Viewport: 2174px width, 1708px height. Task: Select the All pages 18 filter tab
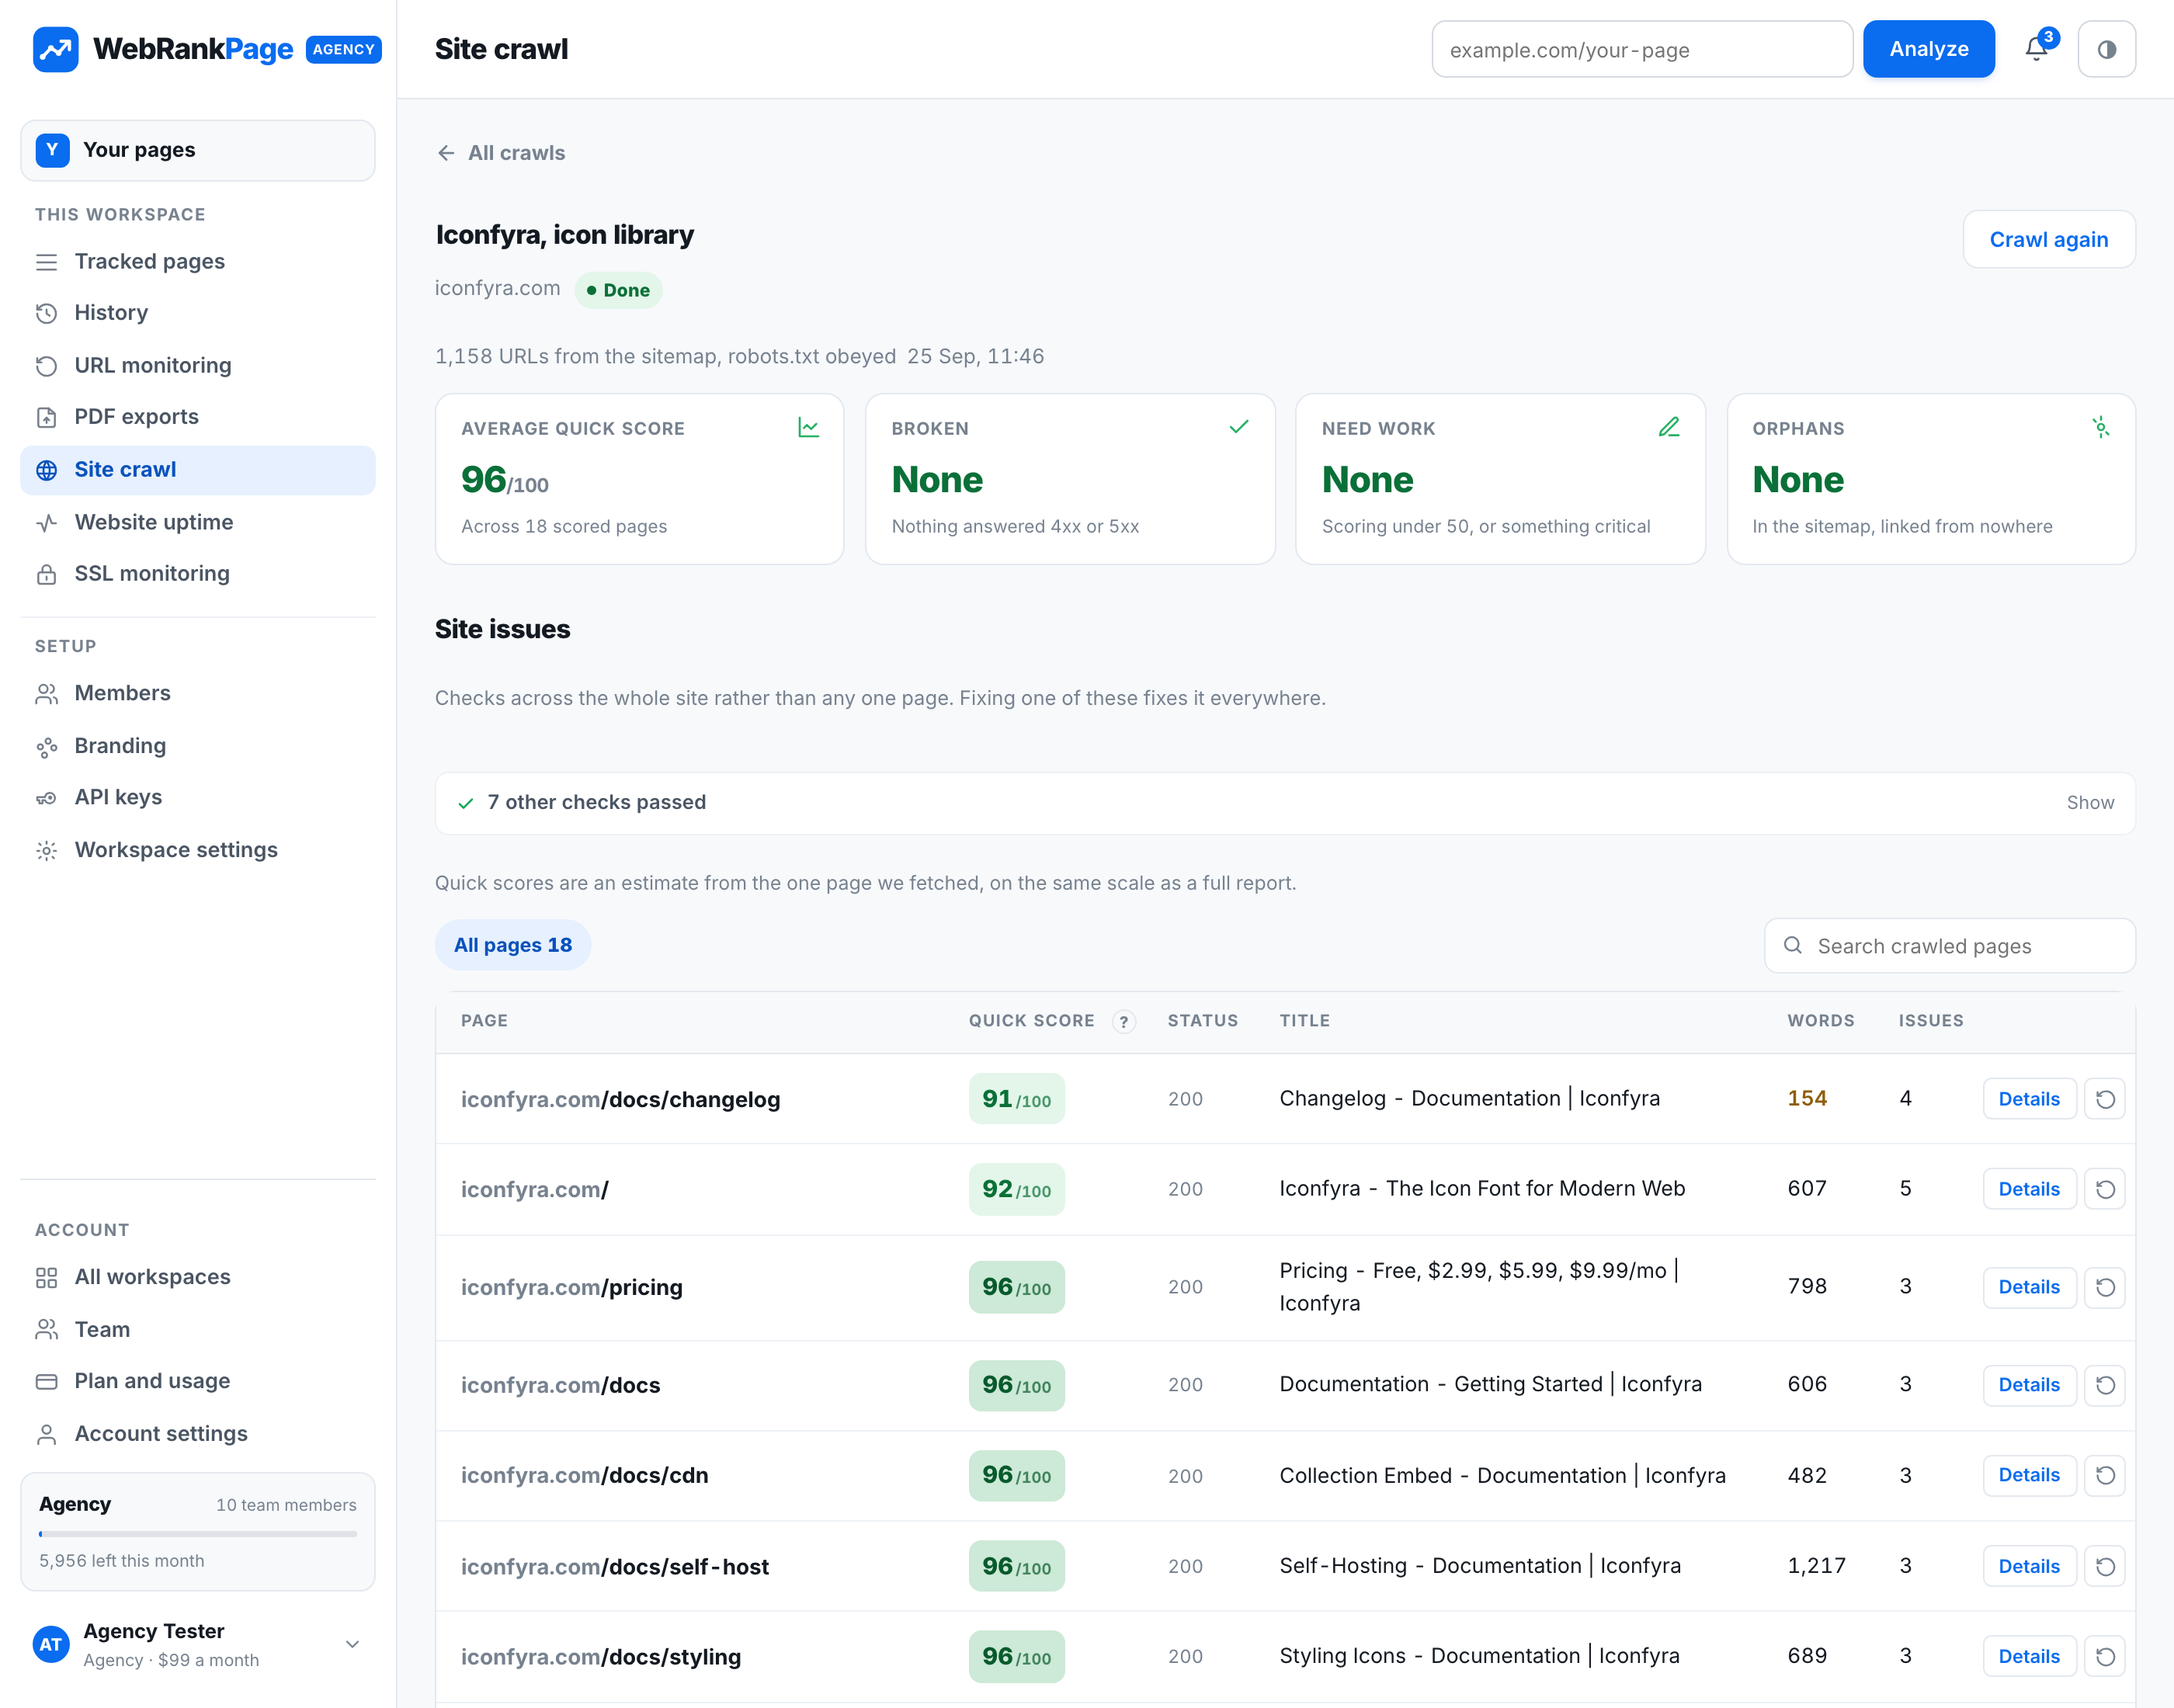[x=513, y=945]
